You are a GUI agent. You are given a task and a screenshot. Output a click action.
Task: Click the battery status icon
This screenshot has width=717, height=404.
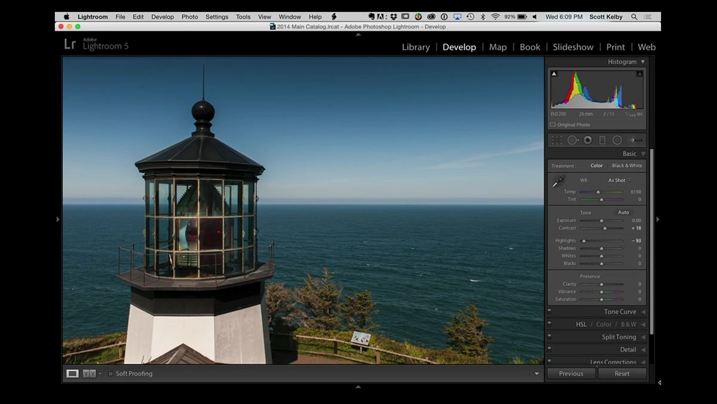tap(522, 17)
